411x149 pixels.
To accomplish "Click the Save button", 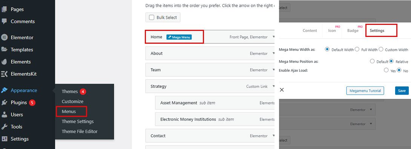I will pyautogui.click(x=402, y=91).
